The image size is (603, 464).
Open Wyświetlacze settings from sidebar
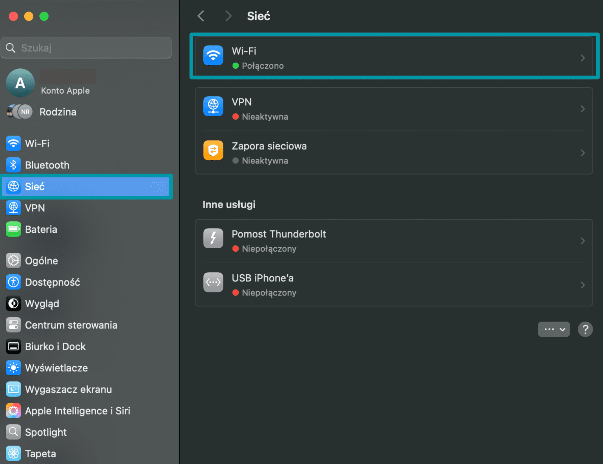pos(56,368)
